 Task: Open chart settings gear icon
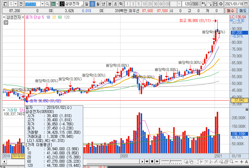(x=221, y=4)
